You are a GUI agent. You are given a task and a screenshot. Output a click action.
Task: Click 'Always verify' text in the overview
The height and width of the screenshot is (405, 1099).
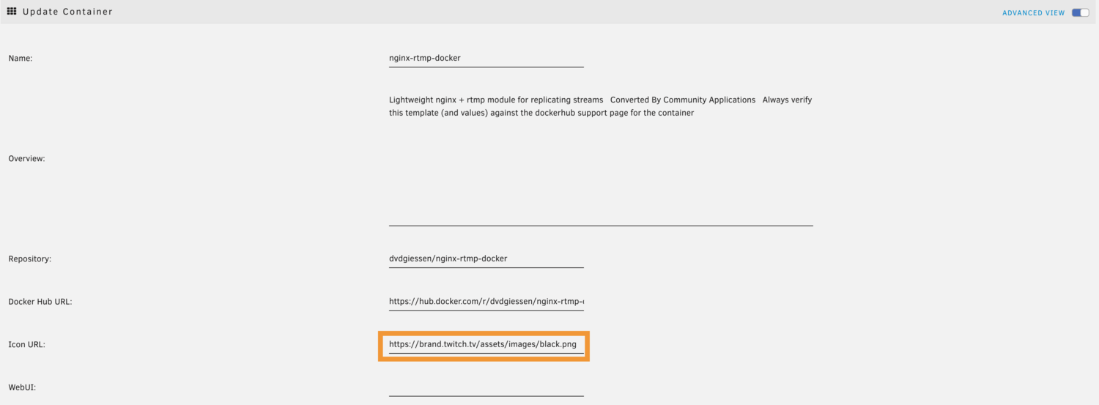788,100
